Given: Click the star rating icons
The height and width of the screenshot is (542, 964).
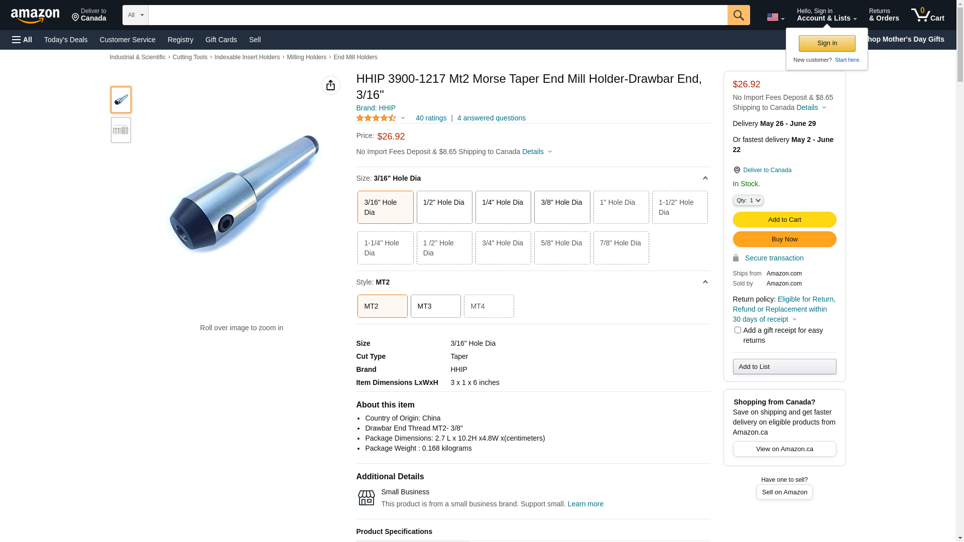Looking at the screenshot, I should [377, 118].
